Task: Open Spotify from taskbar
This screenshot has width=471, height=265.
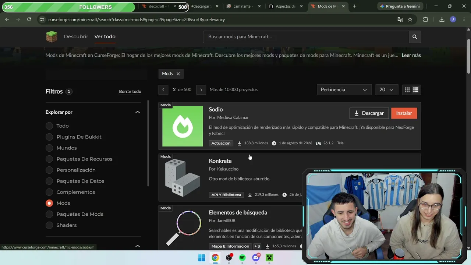Action: pos(242,258)
